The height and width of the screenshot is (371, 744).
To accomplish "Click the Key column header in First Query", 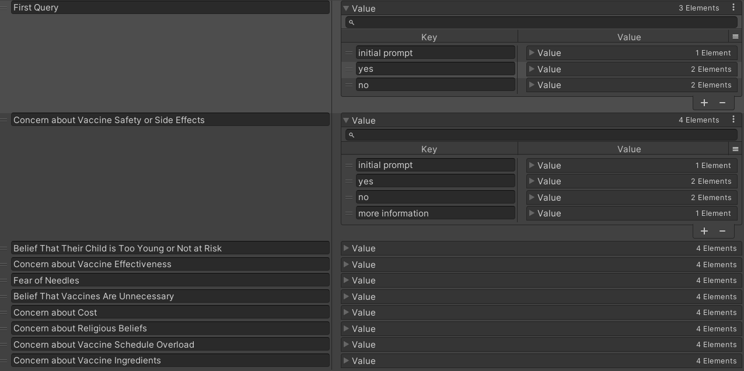I will [429, 37].
